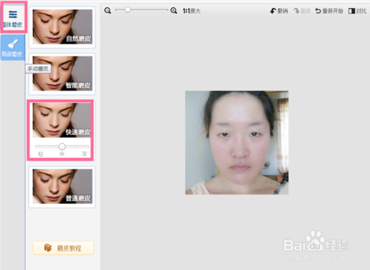Apply the 普通磨皮 preset thumbnail
The width and height of the screenshot is (370, 270).
point(62,186)
